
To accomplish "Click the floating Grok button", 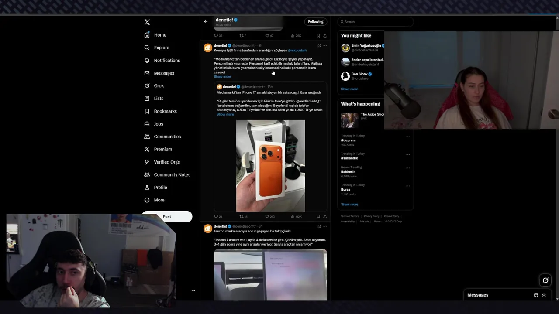I will tap(545, 280).
